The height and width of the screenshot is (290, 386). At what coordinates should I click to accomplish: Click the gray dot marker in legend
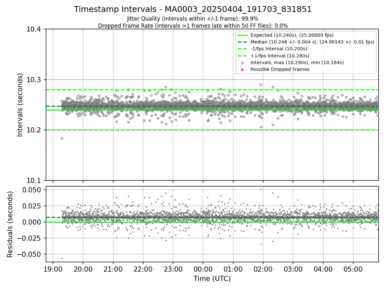tap(243, 63)
